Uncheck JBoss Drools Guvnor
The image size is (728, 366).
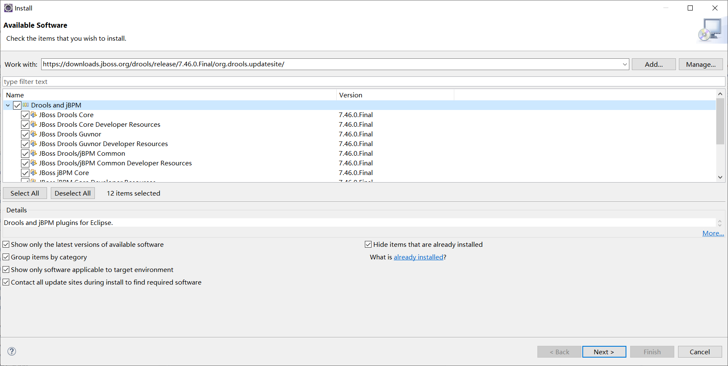25,134
